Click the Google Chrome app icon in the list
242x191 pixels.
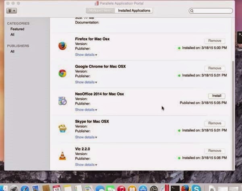point(62,73)
